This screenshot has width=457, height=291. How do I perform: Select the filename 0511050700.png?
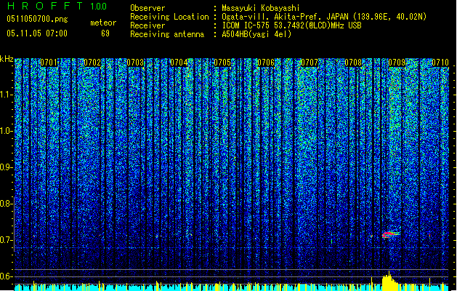point(37,19)
